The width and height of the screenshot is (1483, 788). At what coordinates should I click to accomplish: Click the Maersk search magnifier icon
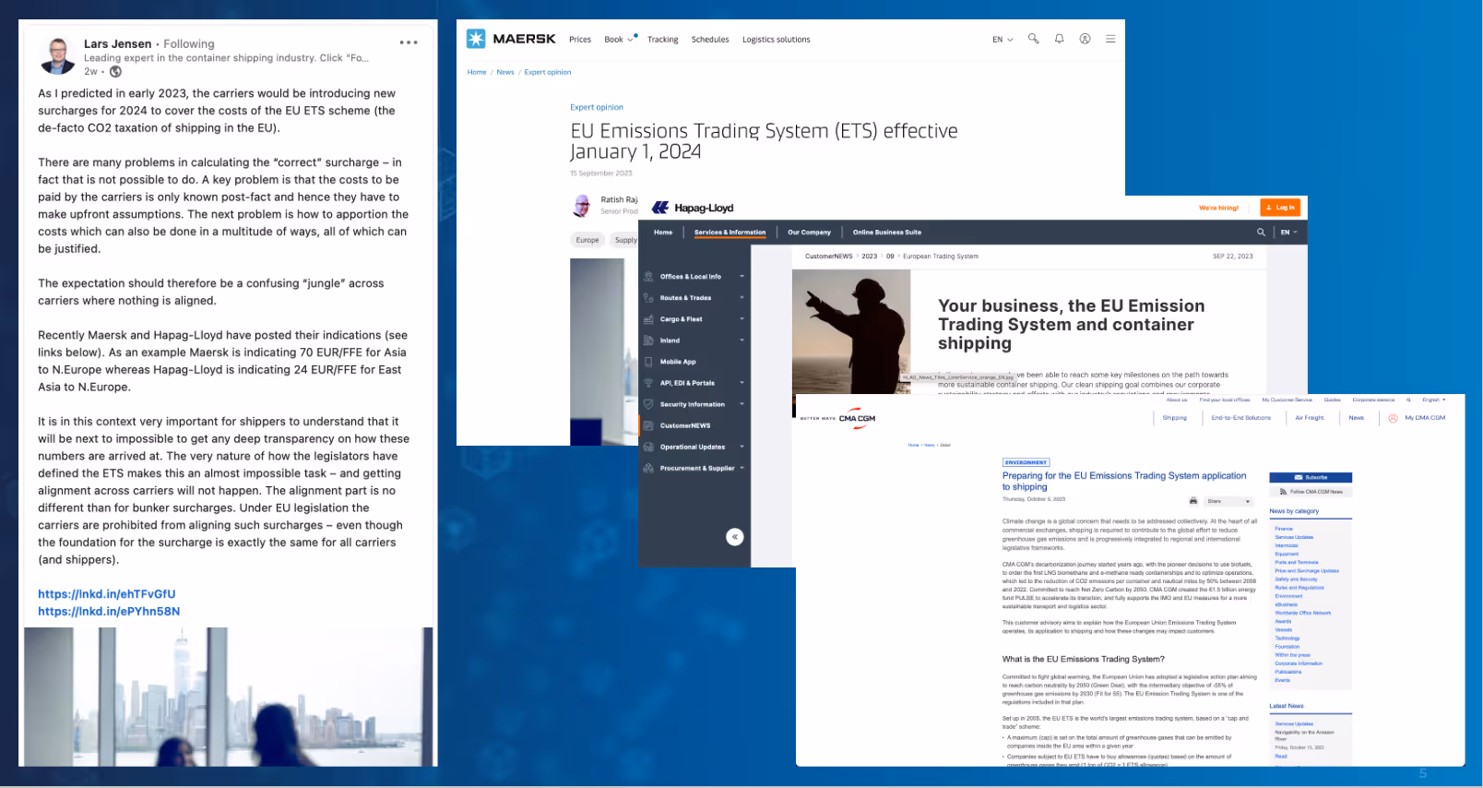pyautogui.click(x=1034, y=39)
